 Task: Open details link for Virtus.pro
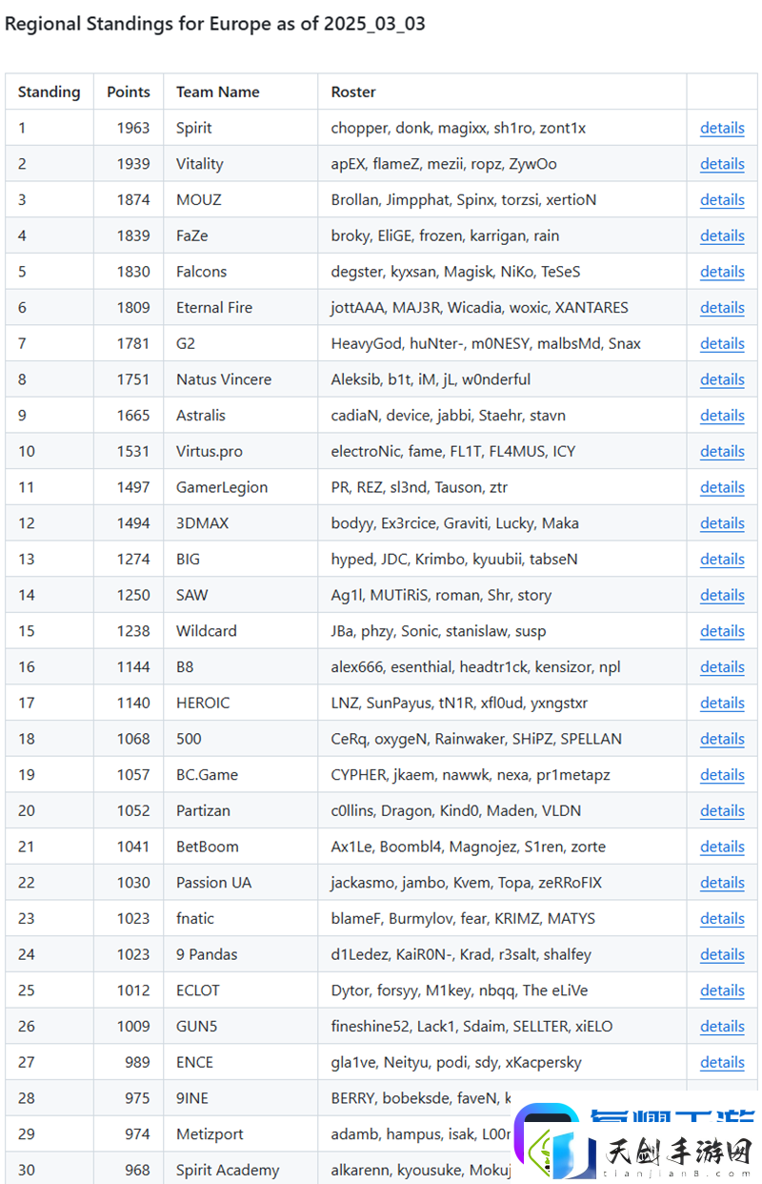[722, 451]
